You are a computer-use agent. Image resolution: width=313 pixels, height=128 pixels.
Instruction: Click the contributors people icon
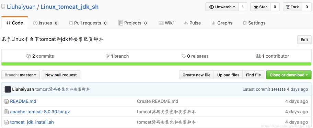[x=258, y=56]
